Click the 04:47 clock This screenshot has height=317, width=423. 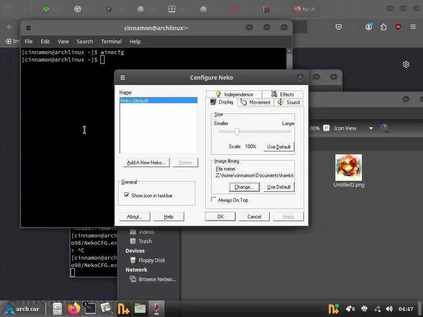coord(406,309)
